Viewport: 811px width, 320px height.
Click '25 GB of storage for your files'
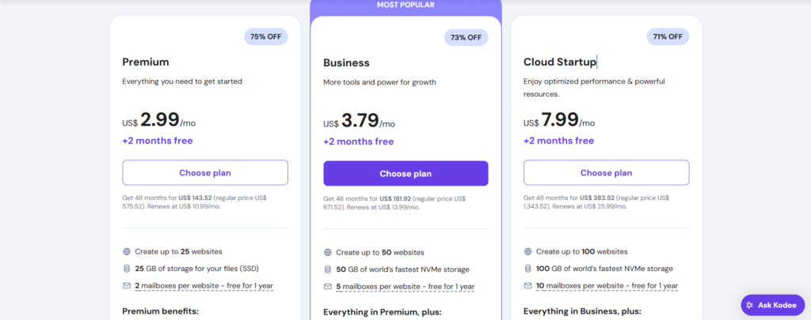[196, 269]
